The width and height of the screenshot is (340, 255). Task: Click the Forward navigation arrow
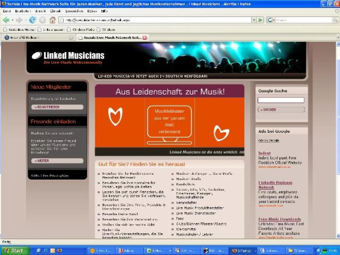click(x=19, y=20)
